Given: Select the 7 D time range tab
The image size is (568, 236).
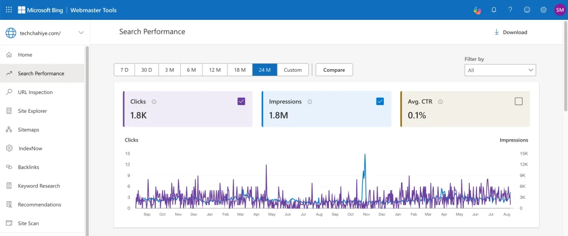Looking at the screenshot, I should coord(124,70).
